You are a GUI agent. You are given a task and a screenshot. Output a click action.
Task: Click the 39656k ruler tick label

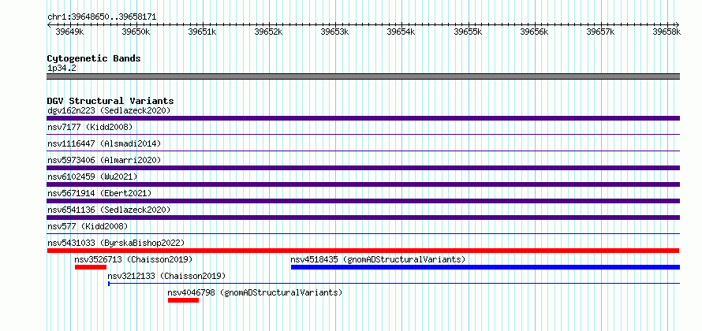(535, 32)
